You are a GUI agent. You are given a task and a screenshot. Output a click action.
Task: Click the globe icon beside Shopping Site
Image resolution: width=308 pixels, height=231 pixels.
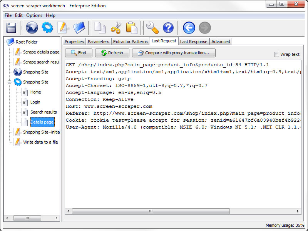[x=18, y=72]
